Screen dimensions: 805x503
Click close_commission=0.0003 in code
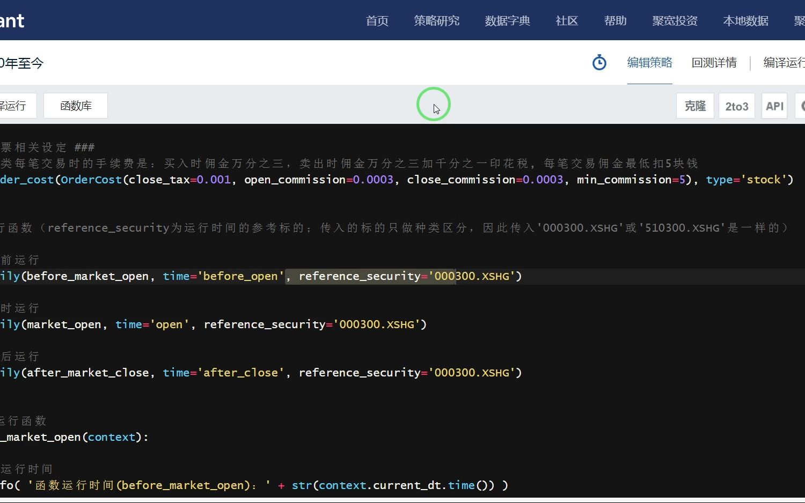click(x=485, y=180)
